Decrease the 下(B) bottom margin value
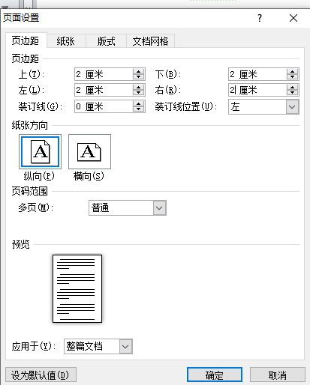The image size is (310, 385). click(x=292, y=76)
